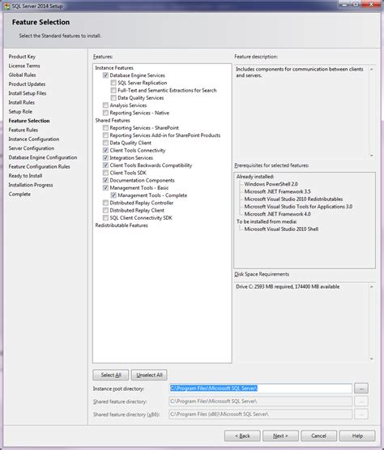384x450 pixels.
Task: Click the Select All button
Action: [111, 375]
